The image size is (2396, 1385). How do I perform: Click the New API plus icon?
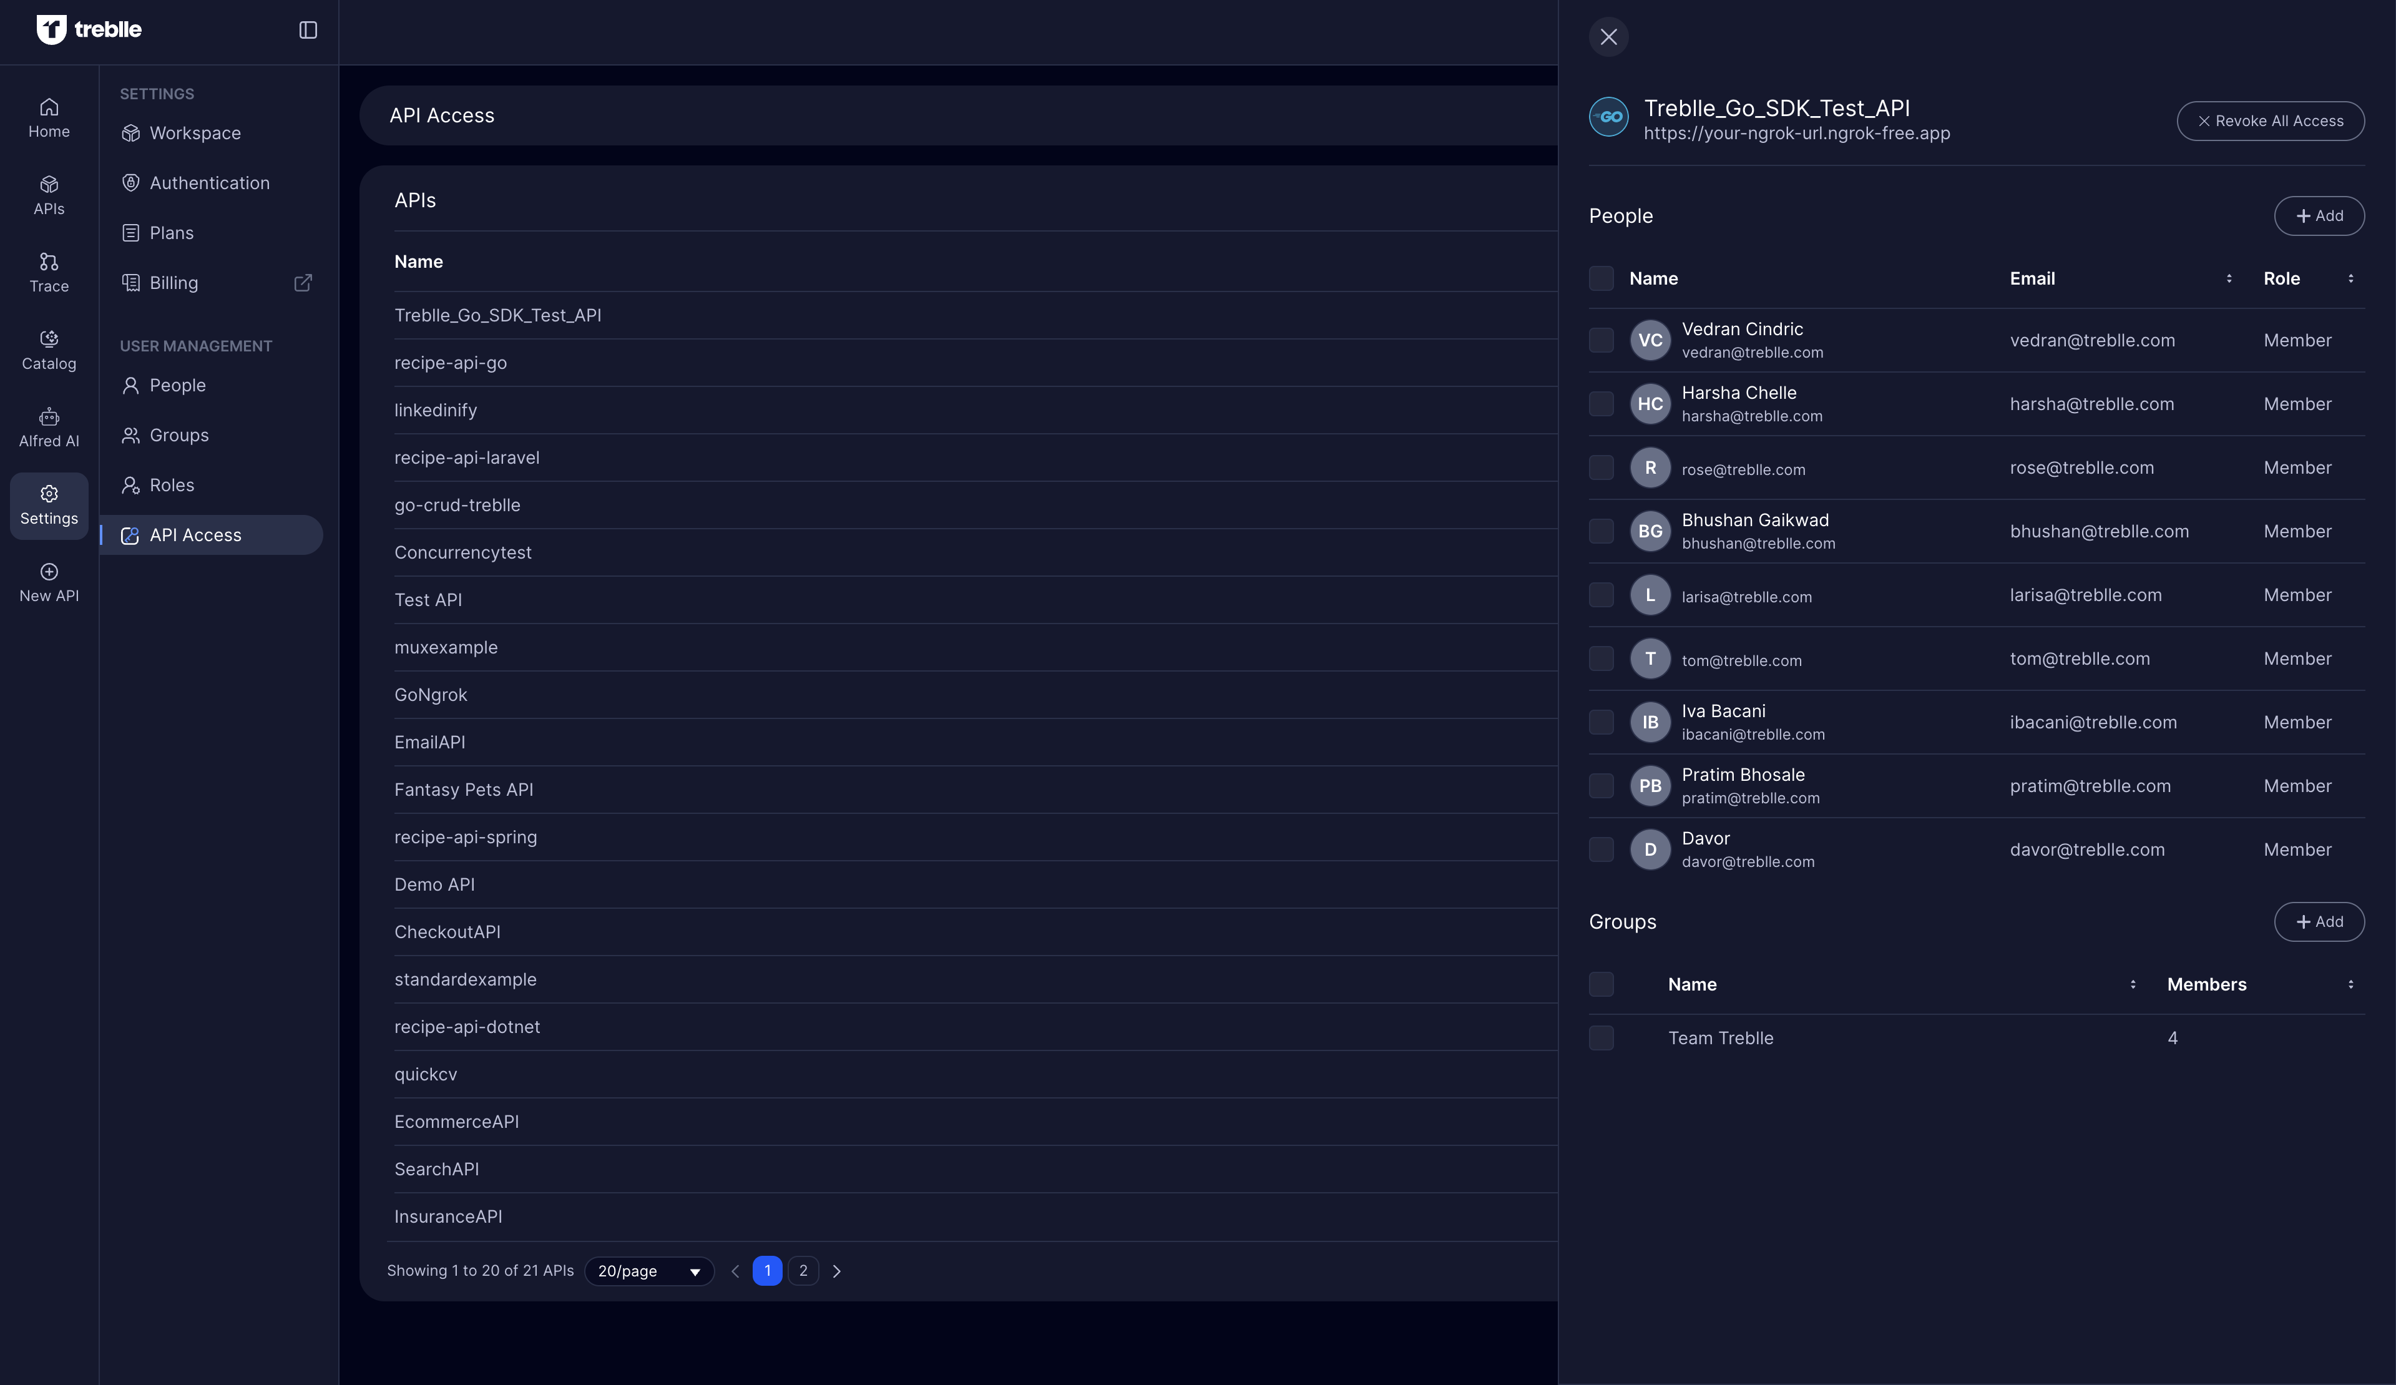49,571
